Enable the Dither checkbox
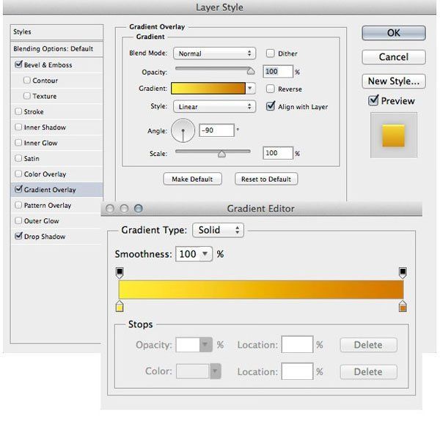 (x=270, y=53)
